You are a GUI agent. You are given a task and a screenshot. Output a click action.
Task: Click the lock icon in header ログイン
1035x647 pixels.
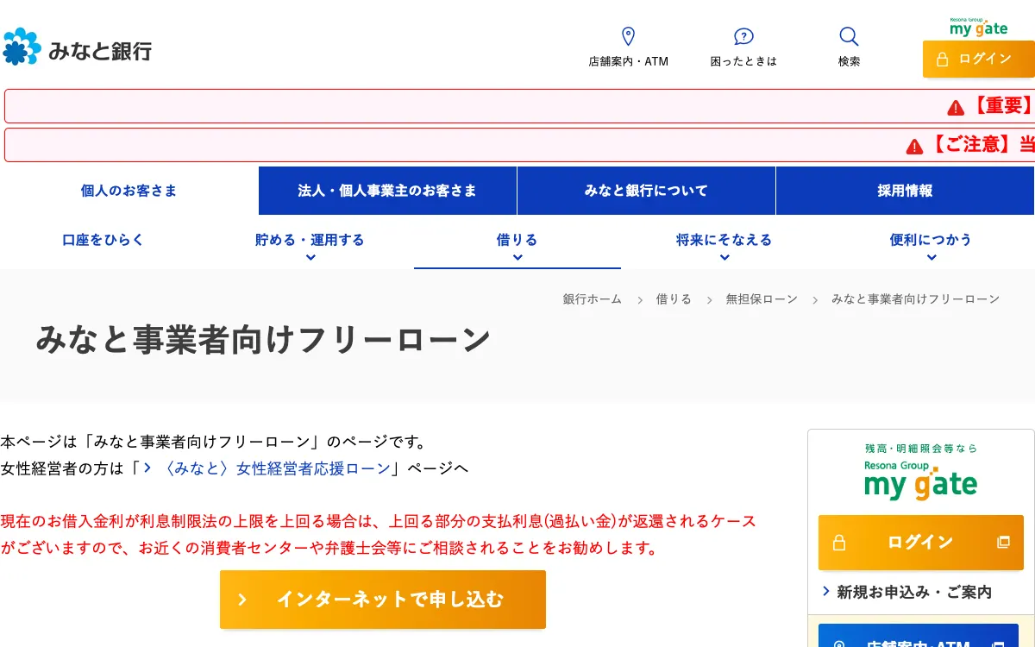[942, 60]
